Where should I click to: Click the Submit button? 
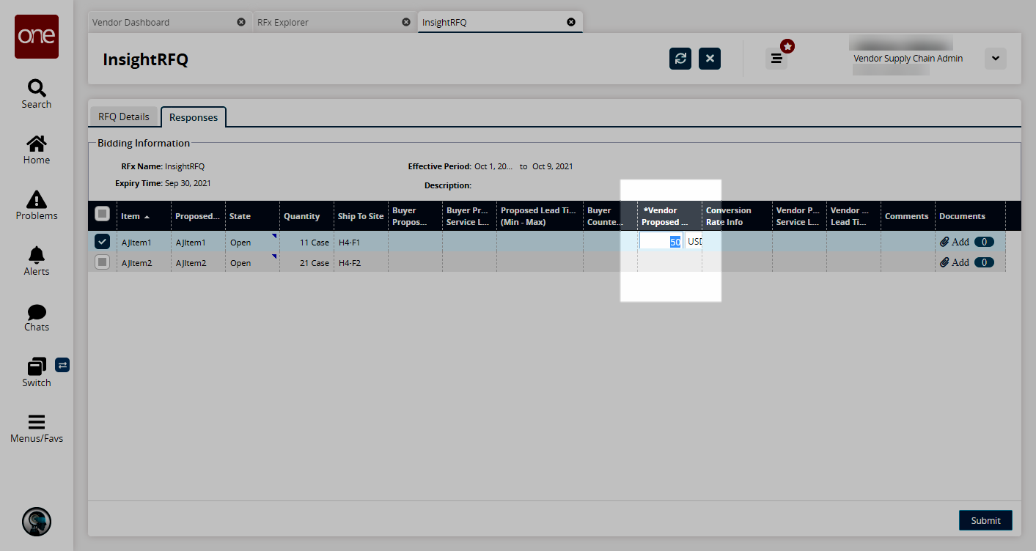(x=985, y=520)
